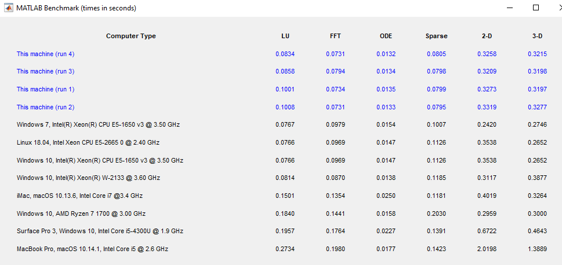Click run 3 FFT value 0.0794
Viewport: 562px width, 265px height.
(335, 72)
